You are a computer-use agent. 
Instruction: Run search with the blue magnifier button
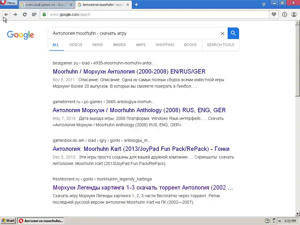(233, 33)
